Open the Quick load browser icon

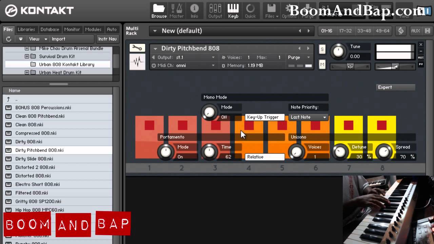tap(250, 11)
